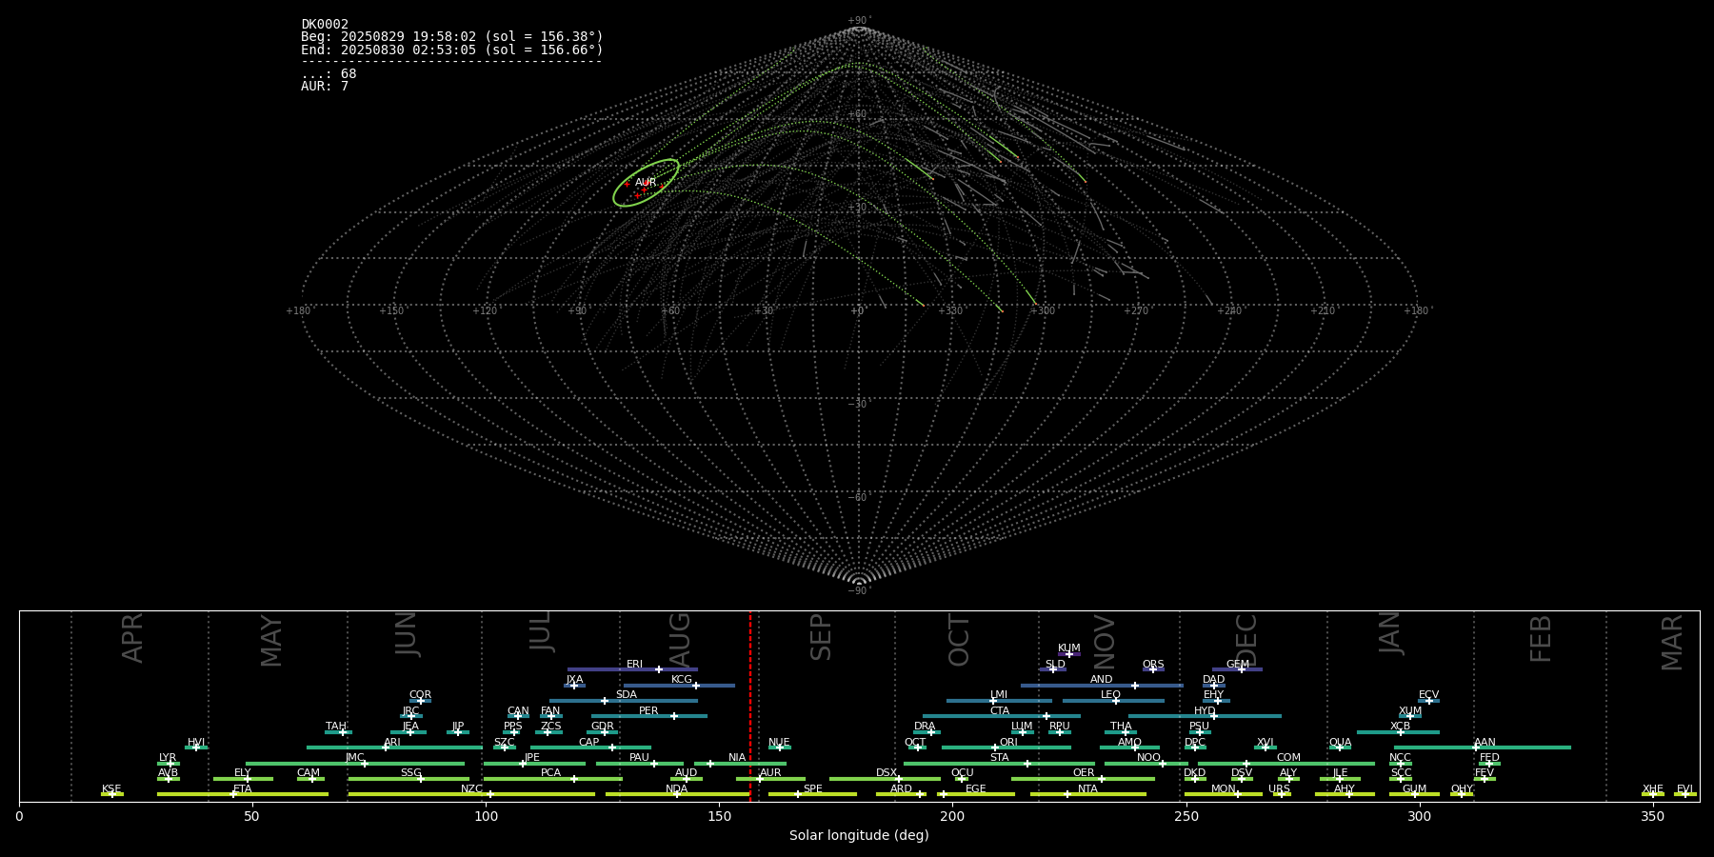
Task: Click the KSE shower peak cross
Action: pos(111,794)
